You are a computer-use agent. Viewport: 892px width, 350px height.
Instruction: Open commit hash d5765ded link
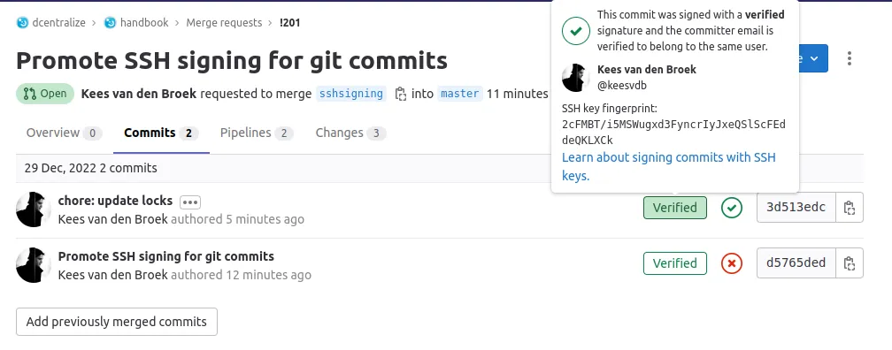[796, 263]
